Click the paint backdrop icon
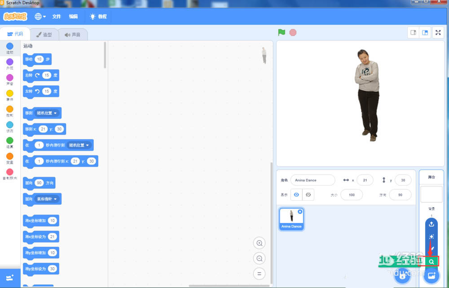 pos(431,249)
